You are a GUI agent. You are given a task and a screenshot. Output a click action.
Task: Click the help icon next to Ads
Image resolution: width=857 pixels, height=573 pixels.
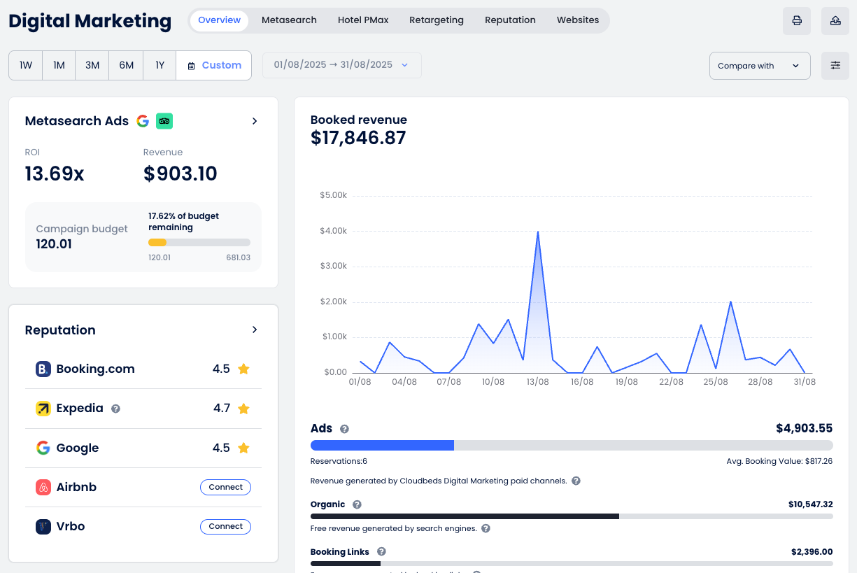[x=344, y=429]
